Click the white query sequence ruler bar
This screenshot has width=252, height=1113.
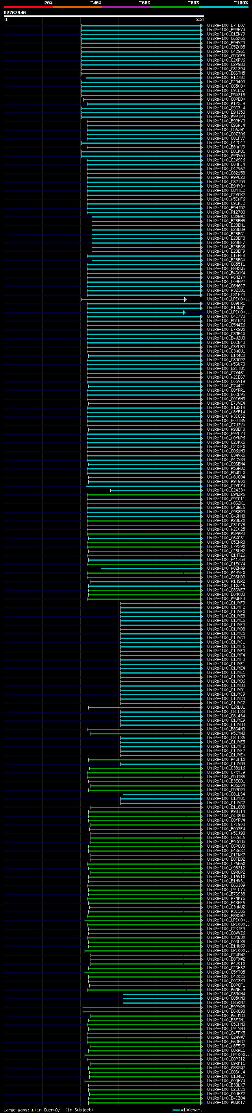pos(104,17)
